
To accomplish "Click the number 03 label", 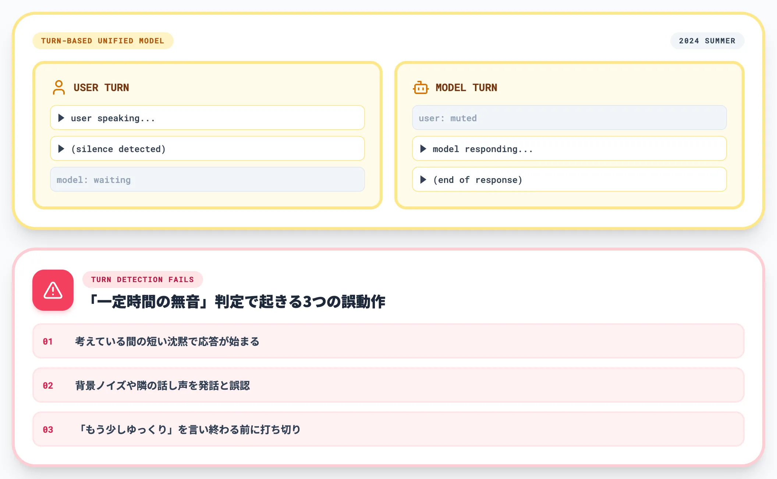I will tap(48, 430).
